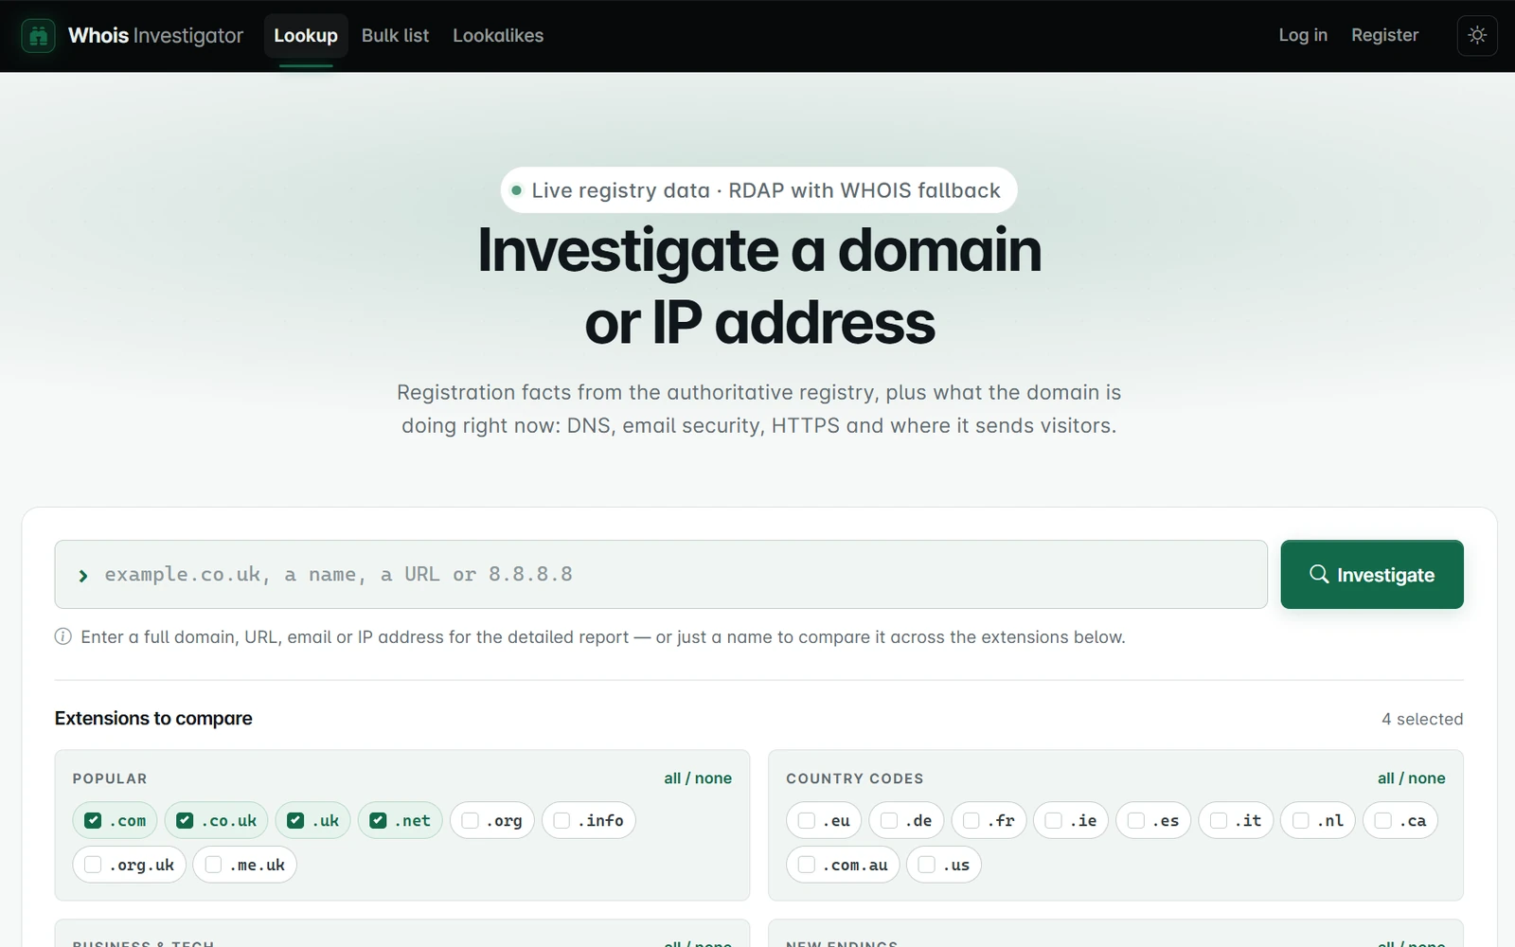Screen dimensions: 1515x947
Task: Go to the Lookalikes tab
Action: point(498,36)
